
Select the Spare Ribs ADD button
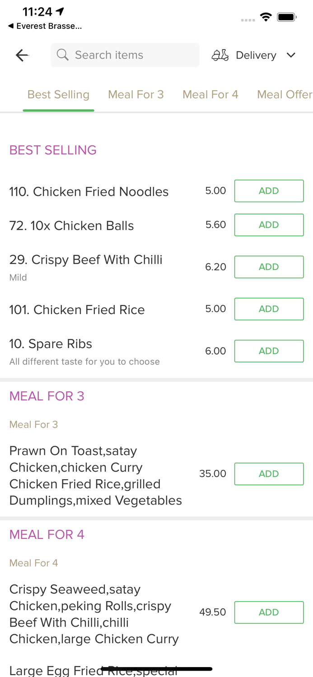pos(269,351)
